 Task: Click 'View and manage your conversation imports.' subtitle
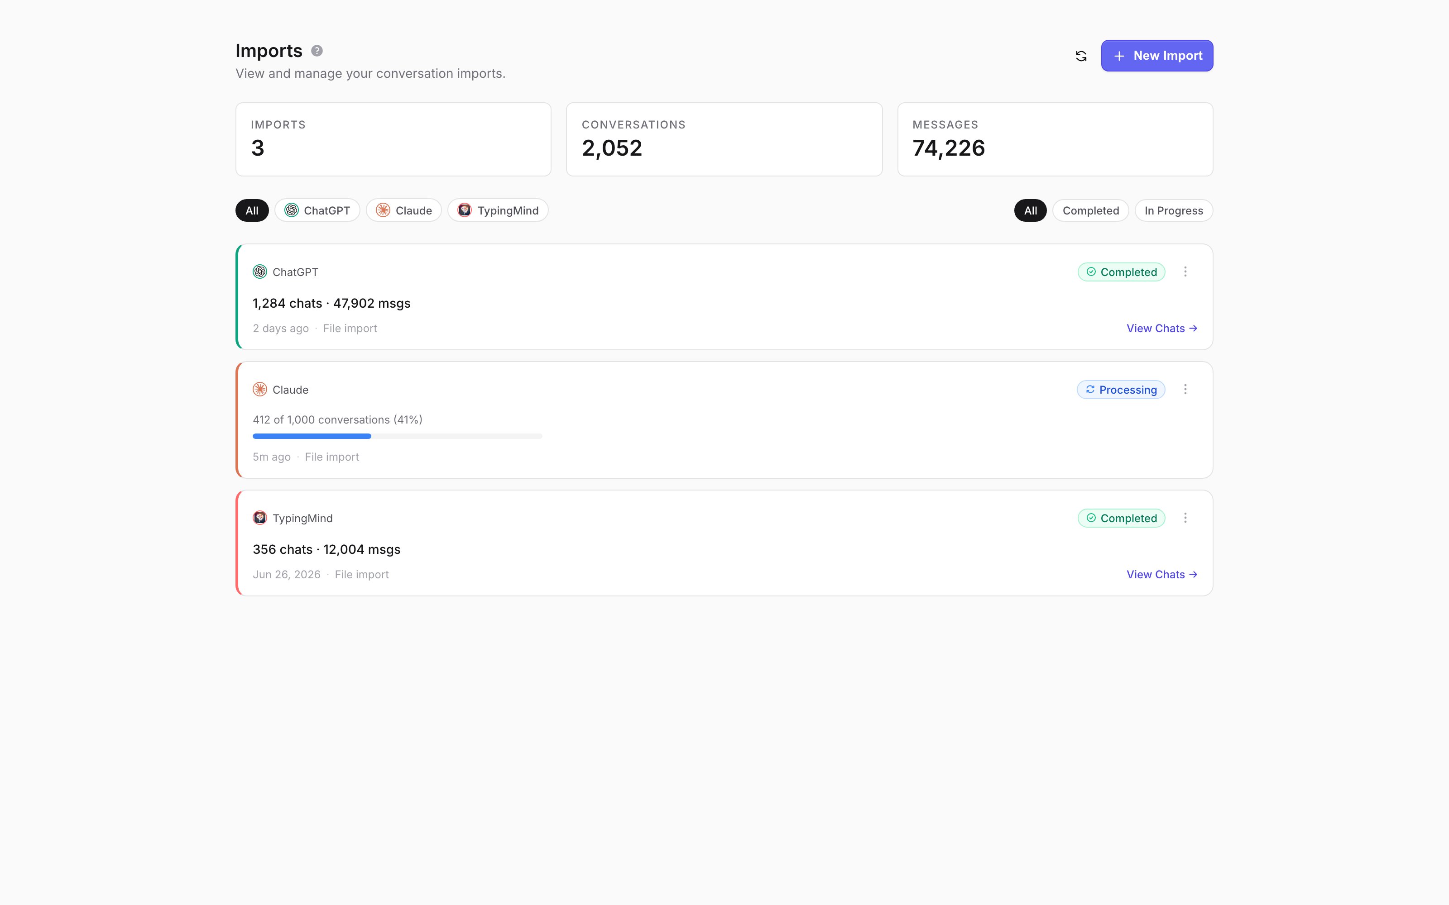coord(370,74)
